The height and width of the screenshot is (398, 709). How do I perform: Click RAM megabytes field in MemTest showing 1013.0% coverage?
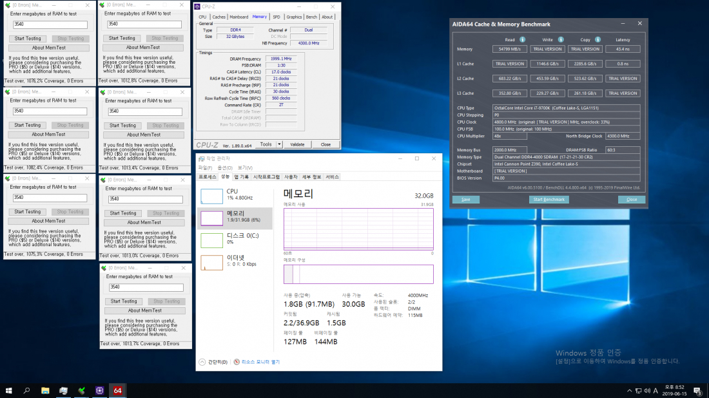(x=145, y=199)
